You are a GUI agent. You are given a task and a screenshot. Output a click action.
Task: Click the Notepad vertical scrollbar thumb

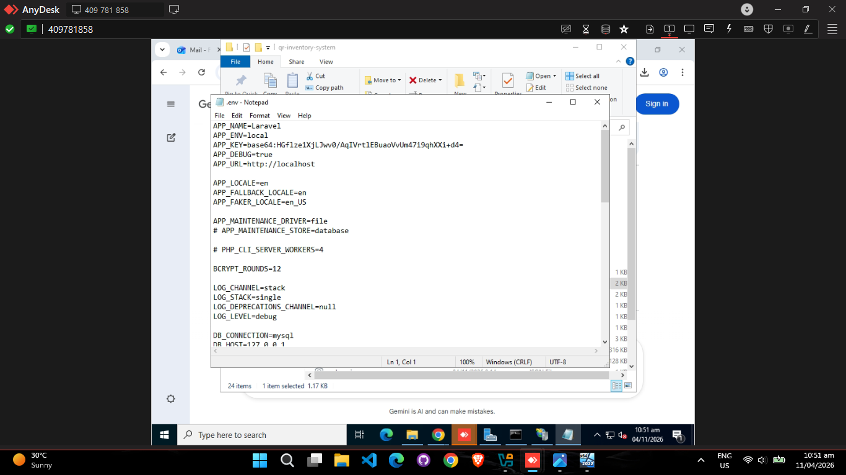605,166
